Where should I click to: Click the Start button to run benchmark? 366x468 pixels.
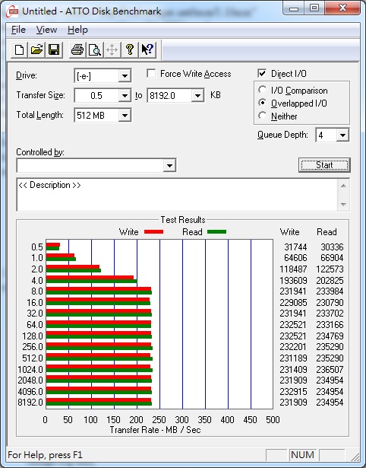(324, 165)
